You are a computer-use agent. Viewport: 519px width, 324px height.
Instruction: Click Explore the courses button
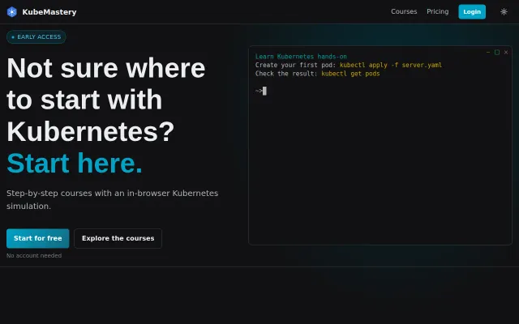(118, 238)
